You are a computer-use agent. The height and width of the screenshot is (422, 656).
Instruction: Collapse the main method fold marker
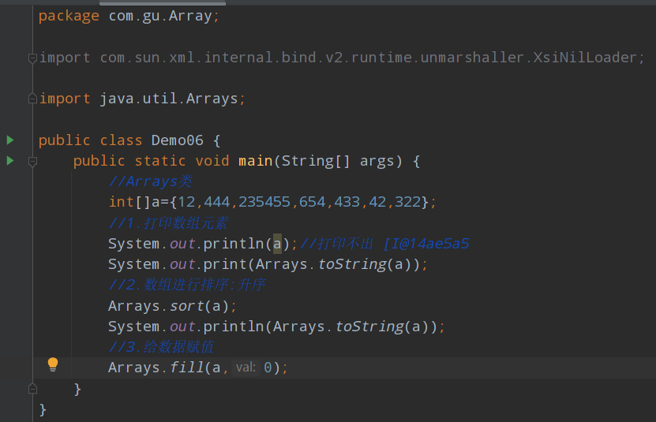(x=32, y=161)
